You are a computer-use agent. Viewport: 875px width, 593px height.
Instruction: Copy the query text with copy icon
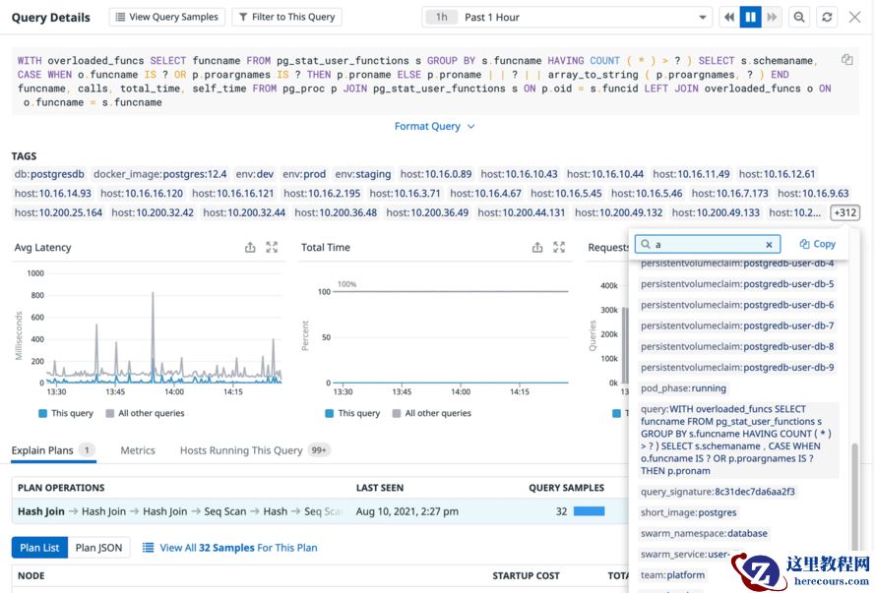[x=847, y=60]
